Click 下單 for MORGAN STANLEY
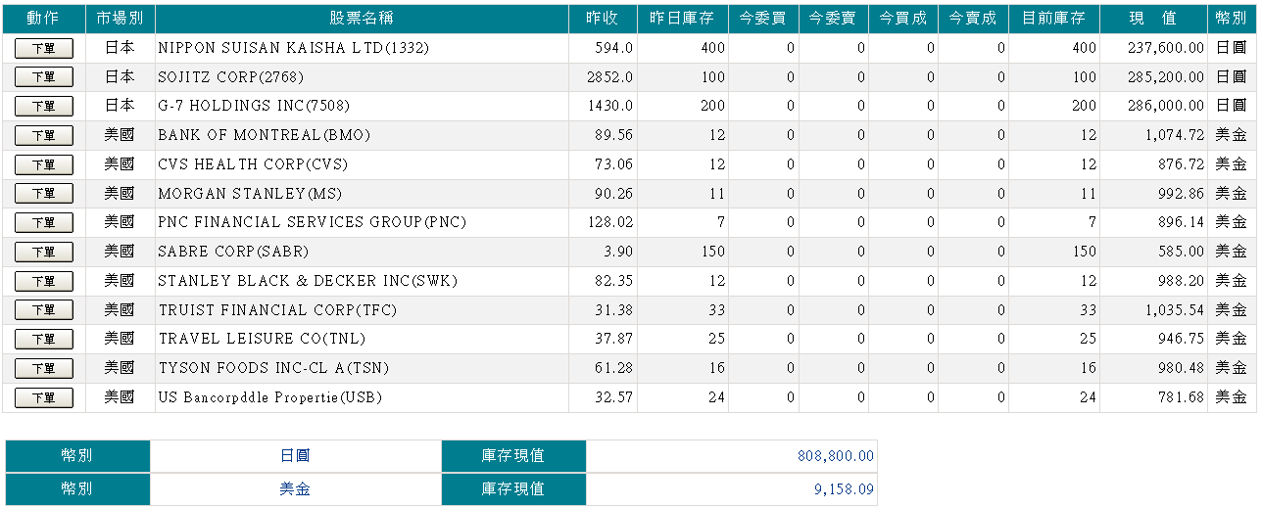The width and height of the screenshot is (1262, 509). (x=43, y=194)
